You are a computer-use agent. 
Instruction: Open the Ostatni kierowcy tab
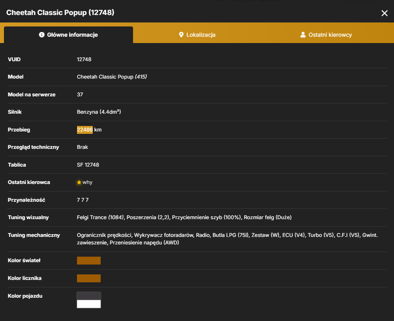(x=326, y=35)
